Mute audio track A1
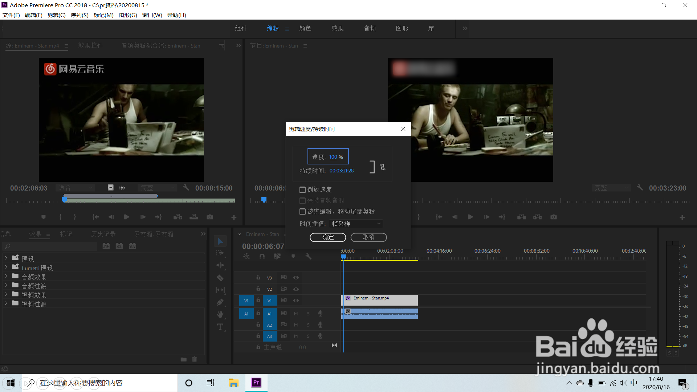Viewport: 697px width, 392px height. [x=296, y=314]
